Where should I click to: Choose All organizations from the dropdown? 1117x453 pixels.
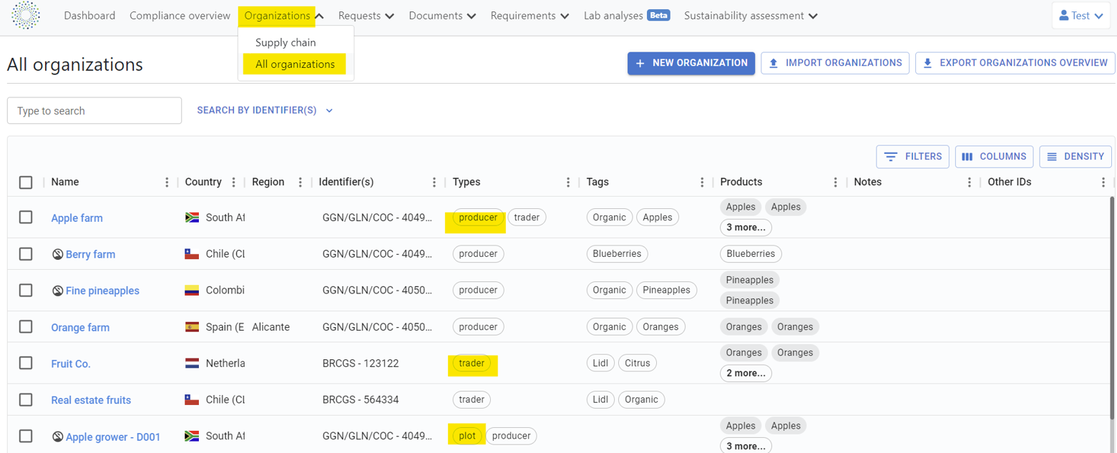pos(295,64)
